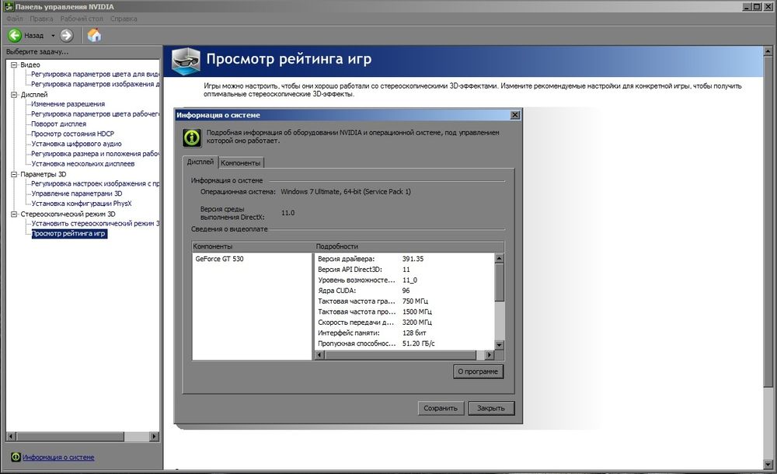The width and height of the screenshot is (777, 474).
Task: Select Регулировка параметров цвета для видео
Action: (x=95, y=75)
